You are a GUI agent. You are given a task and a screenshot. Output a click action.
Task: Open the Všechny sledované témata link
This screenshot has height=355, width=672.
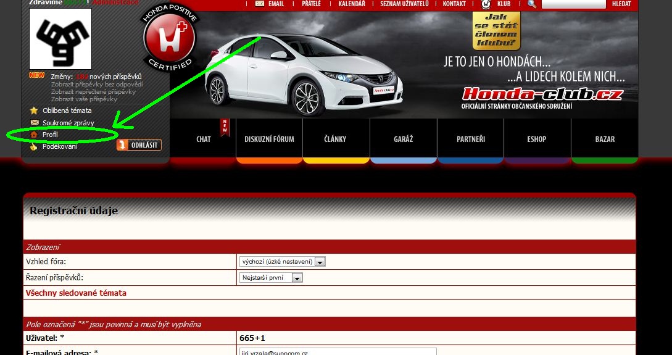point(76,293)
